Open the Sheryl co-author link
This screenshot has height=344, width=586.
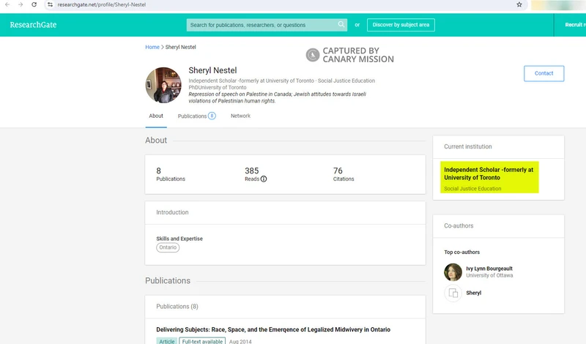pyautogui.click(x=473, y=293)
